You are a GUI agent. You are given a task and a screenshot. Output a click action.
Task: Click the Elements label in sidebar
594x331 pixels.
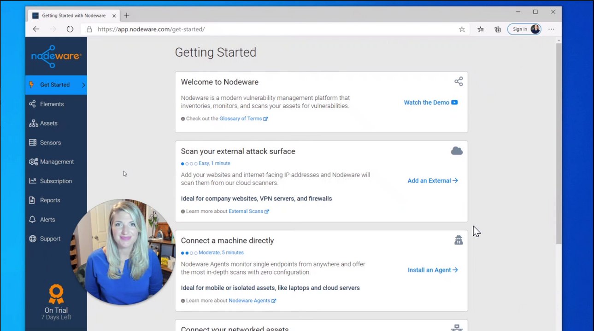pyautogui.click(x=52, y=104)
